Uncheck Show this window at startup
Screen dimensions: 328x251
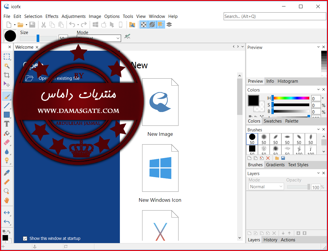pyautogui.click(x=25, y=238)
